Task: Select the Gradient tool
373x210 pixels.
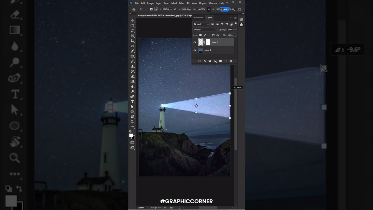Action: pos(132,81)
